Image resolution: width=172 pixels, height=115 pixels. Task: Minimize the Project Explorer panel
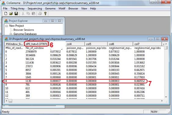pyautogui.click(x=46, y=21)
